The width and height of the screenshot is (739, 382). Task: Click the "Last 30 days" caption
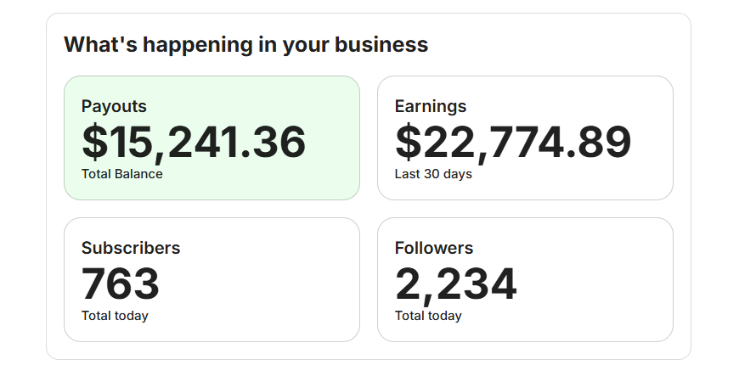click(433, 174)
